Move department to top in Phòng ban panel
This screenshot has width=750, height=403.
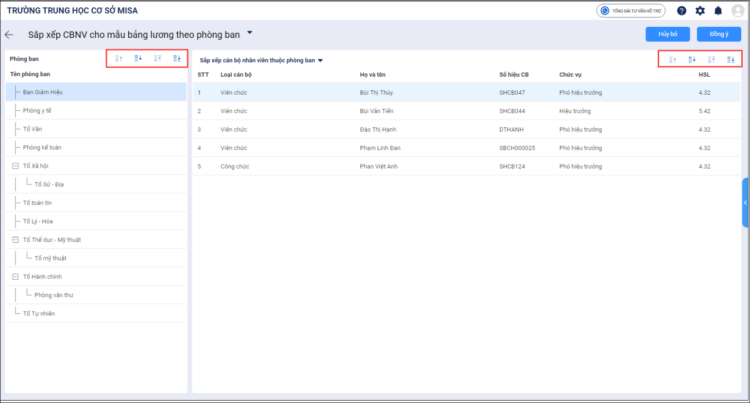click(158, 59)
